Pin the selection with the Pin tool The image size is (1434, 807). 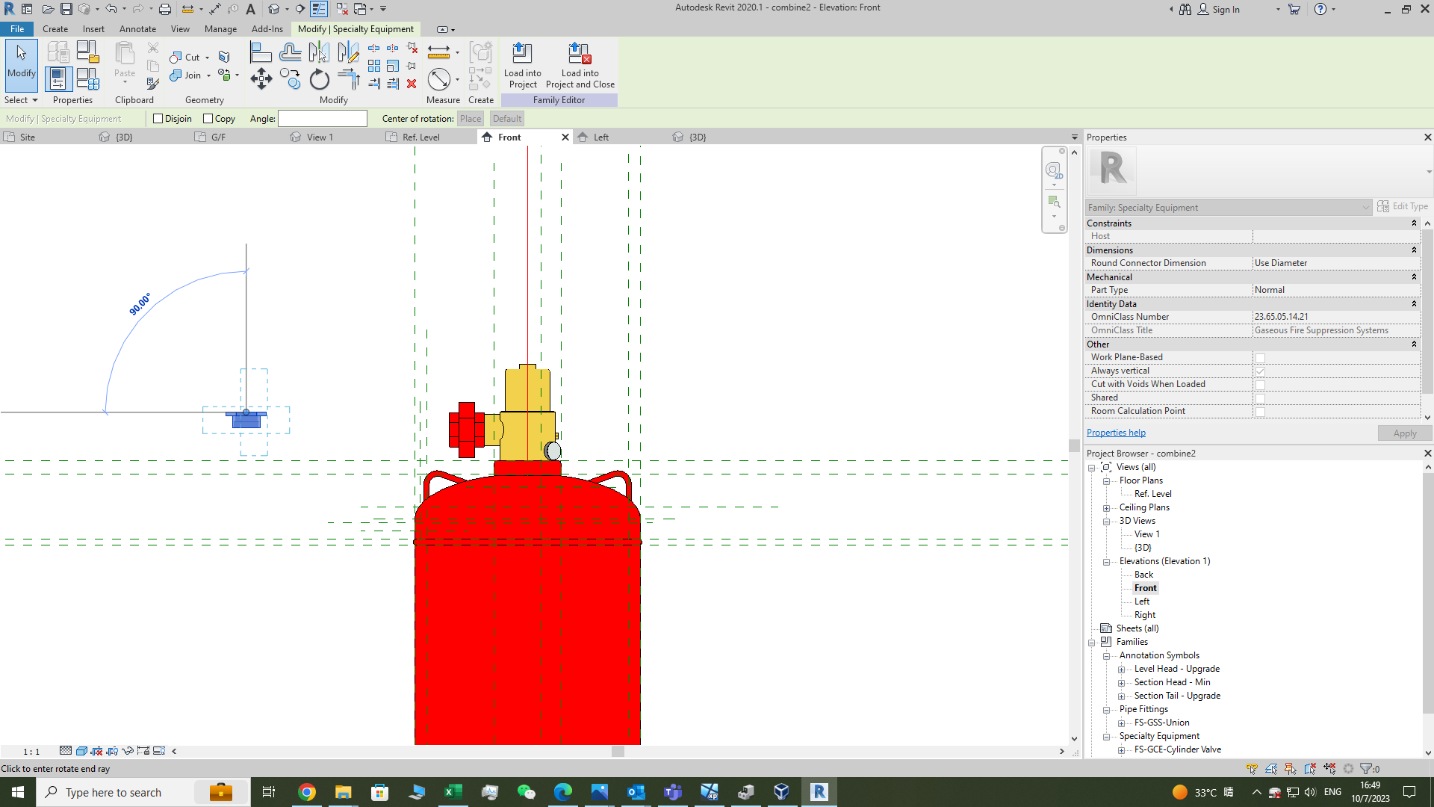click(412, 66)
